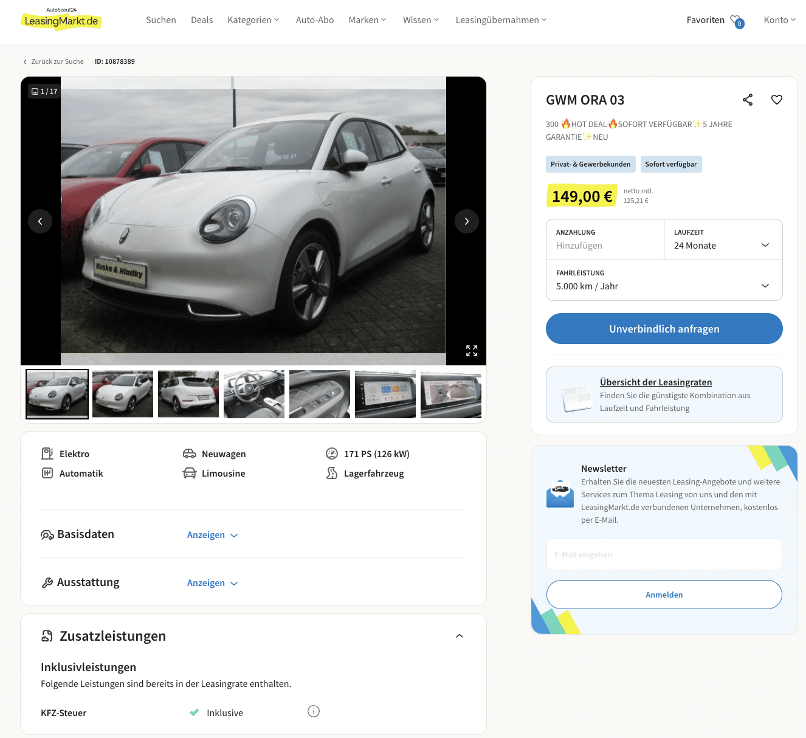Open the share icon for GWM ORA 03
Image resolution: width=806 pixels, height=738 pixels.
[748, 100]
